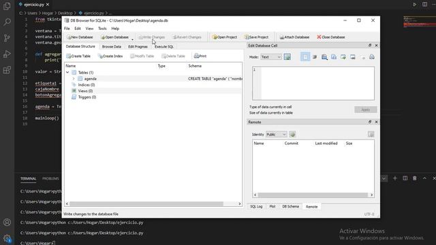Click the Create Index button

click(x=110, y=56)
